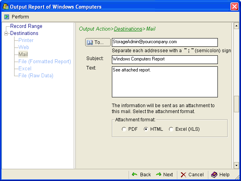The image size is (241, 181).
Task: Focus the Subject input field
Action: tap(165, 60)
